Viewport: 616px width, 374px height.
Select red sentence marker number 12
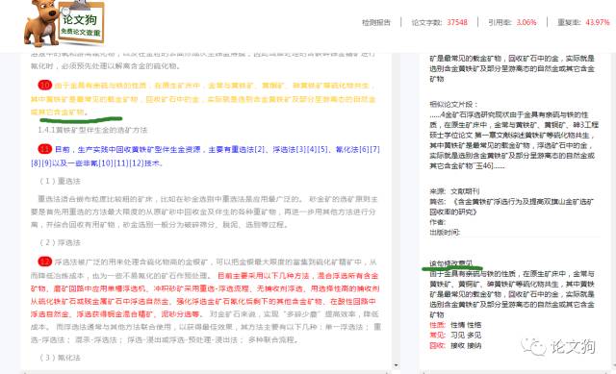coord(45,262)
